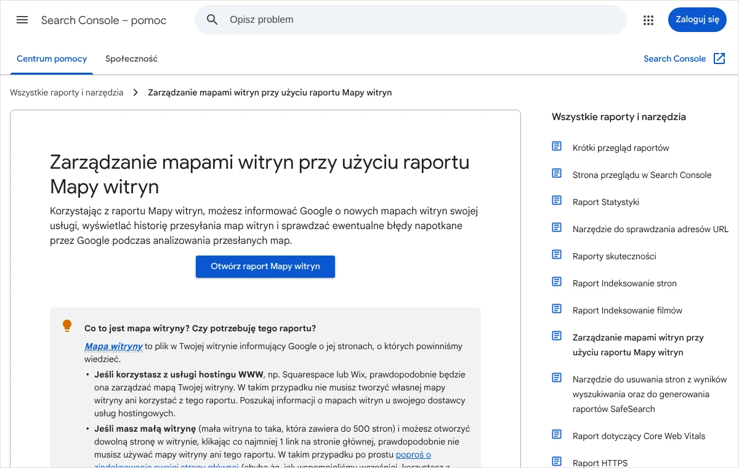Click the lightbulb tip icon
The height and width of the screenshot is (468, 739).
(x=67, y=326)
